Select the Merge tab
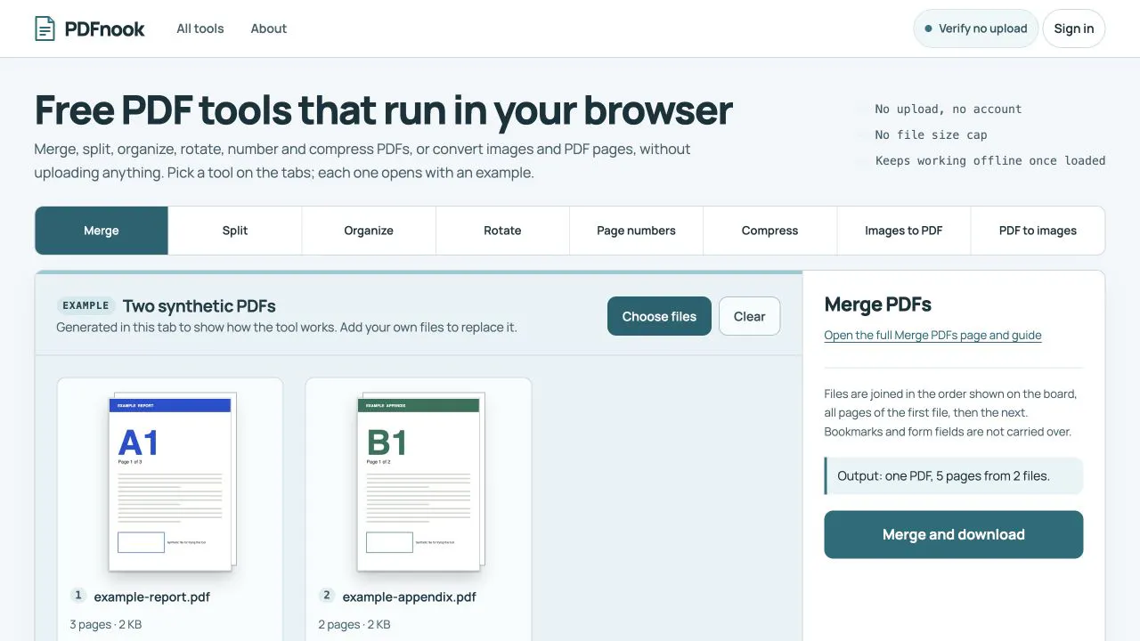Image resolution: width=1140 pixels, height=641 pixels. point(102,231)
